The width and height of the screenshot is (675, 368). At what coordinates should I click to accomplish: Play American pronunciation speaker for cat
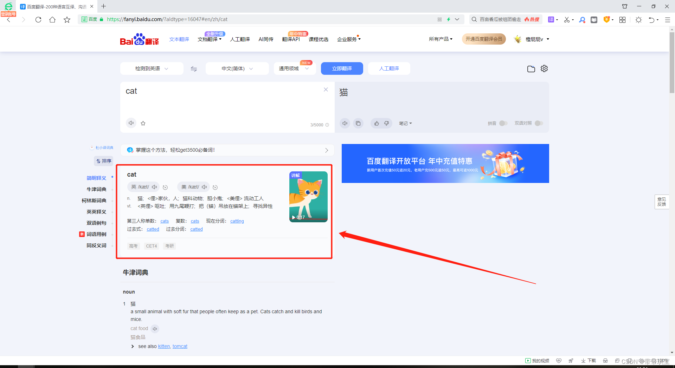204,187
